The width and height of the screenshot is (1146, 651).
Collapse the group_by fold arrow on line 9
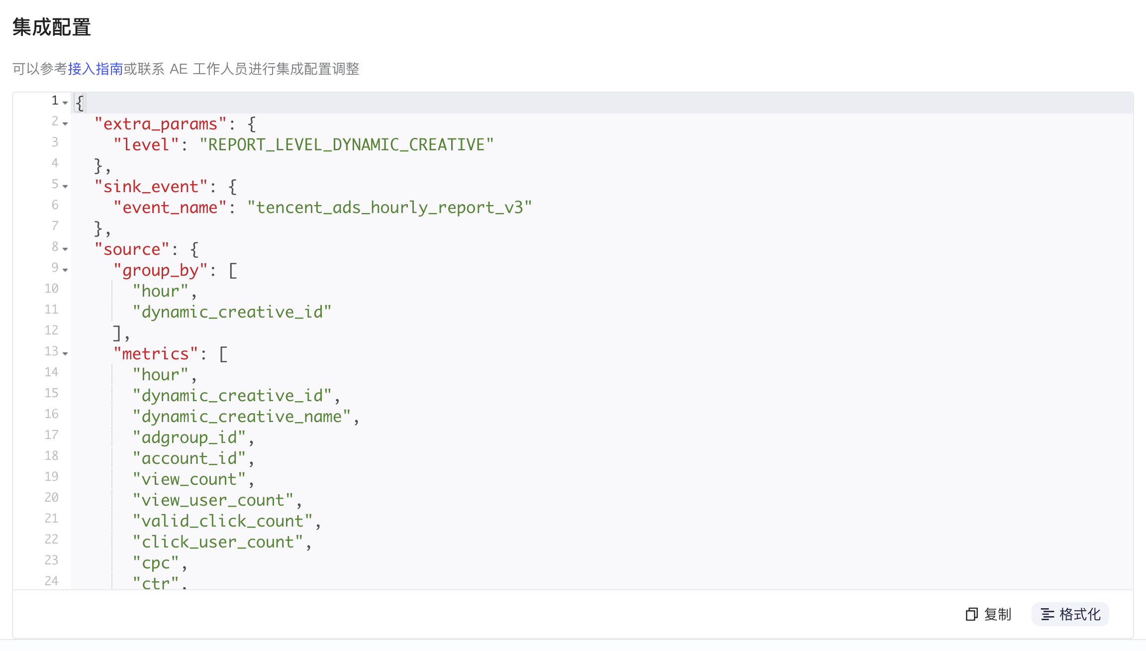click(65, 270)
